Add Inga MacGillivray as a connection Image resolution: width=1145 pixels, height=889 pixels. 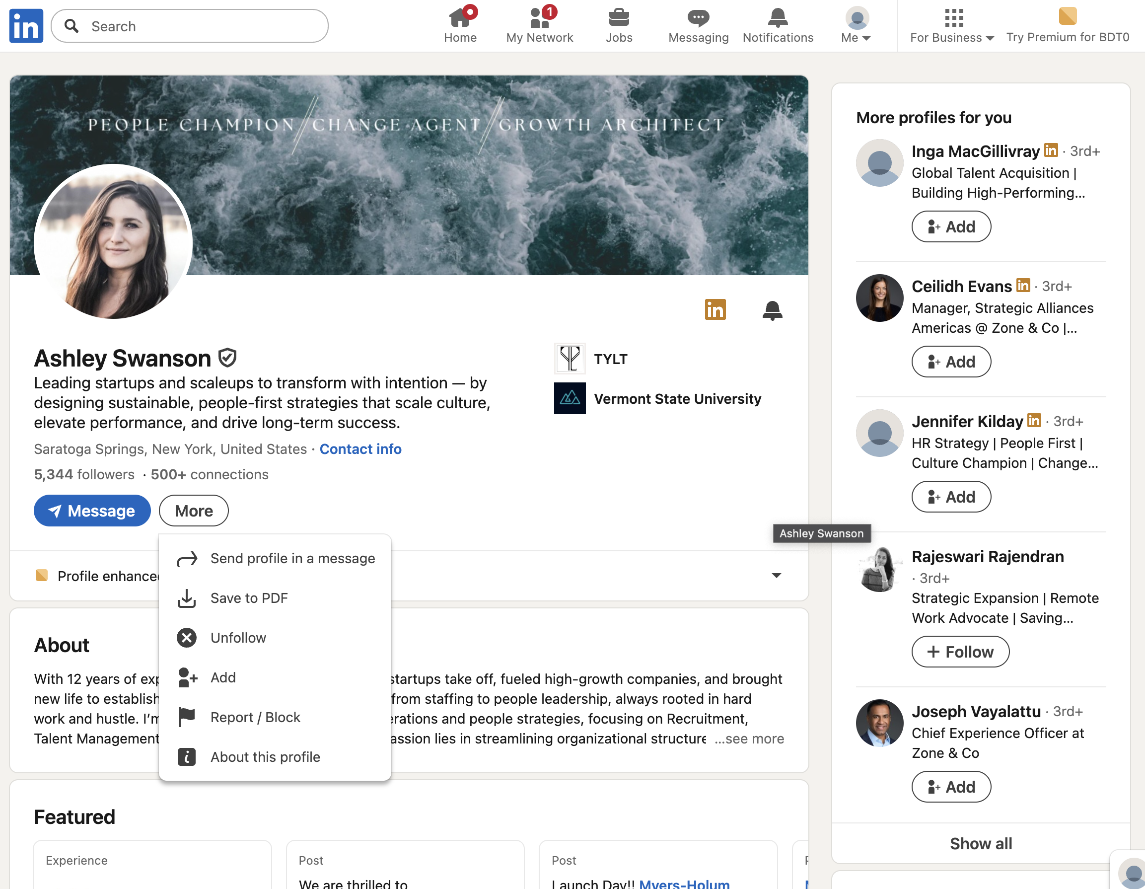tap(951, 226)
